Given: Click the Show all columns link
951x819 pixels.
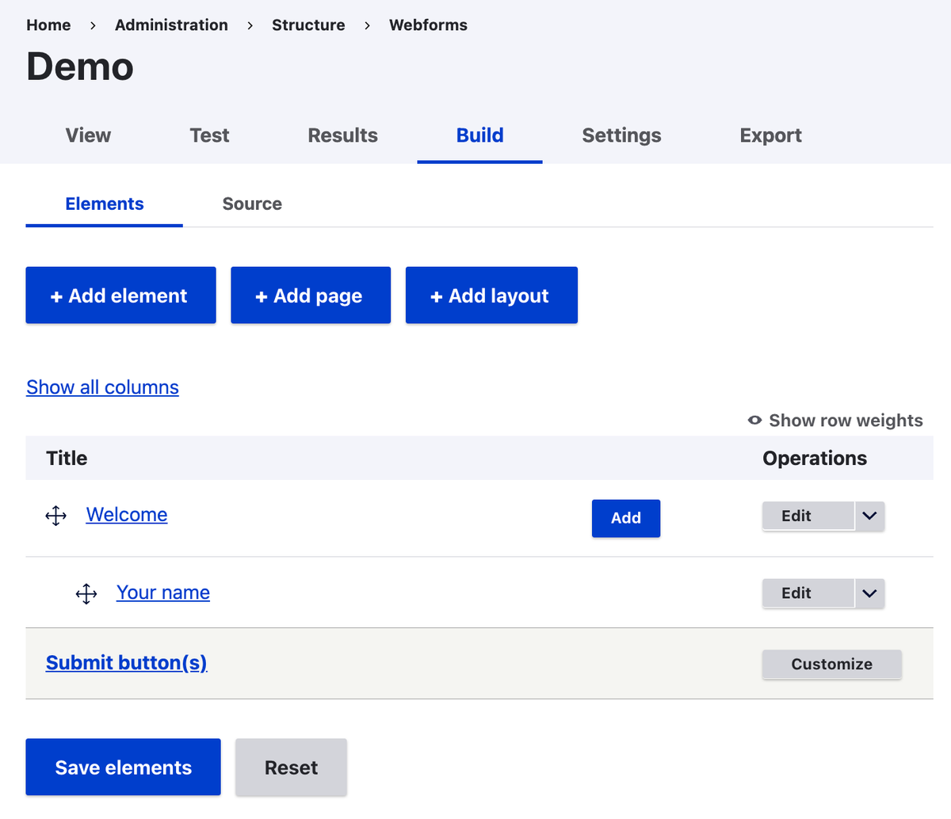Looking at the screenshot, I should [x=102, y=387].
